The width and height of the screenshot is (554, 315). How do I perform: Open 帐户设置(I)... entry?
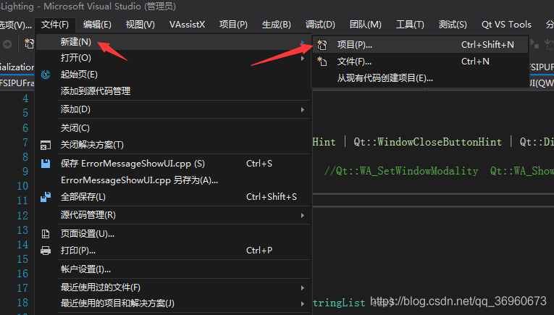(x=173, y=269)
